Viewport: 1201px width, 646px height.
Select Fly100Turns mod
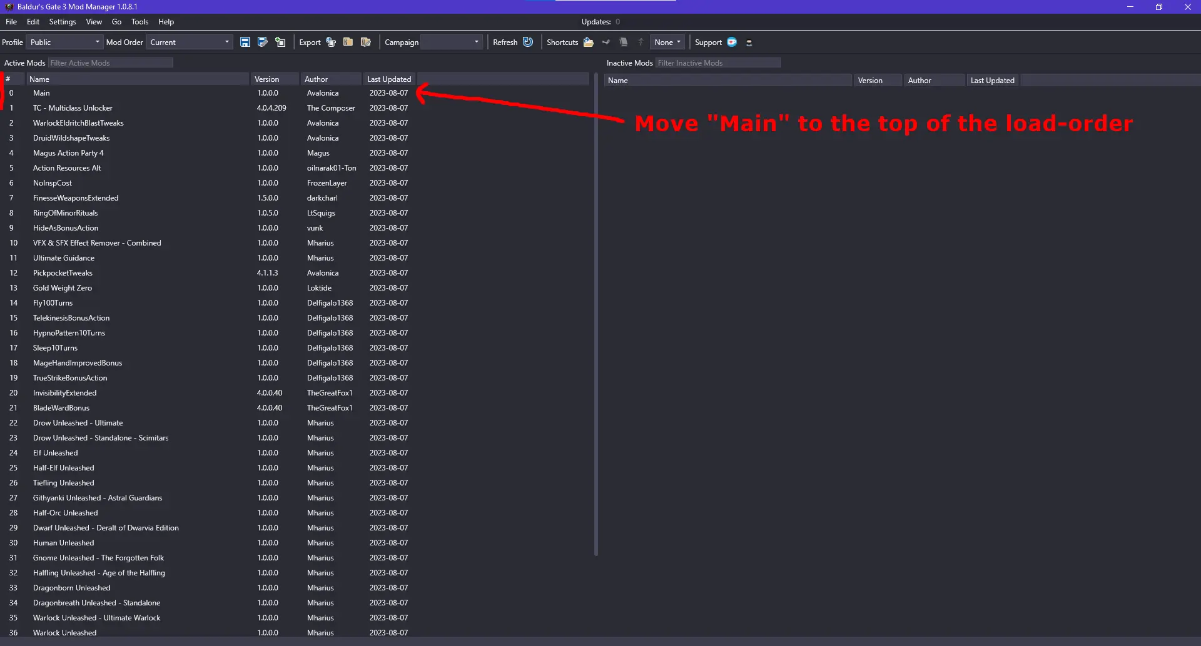(x=294, y=303)
